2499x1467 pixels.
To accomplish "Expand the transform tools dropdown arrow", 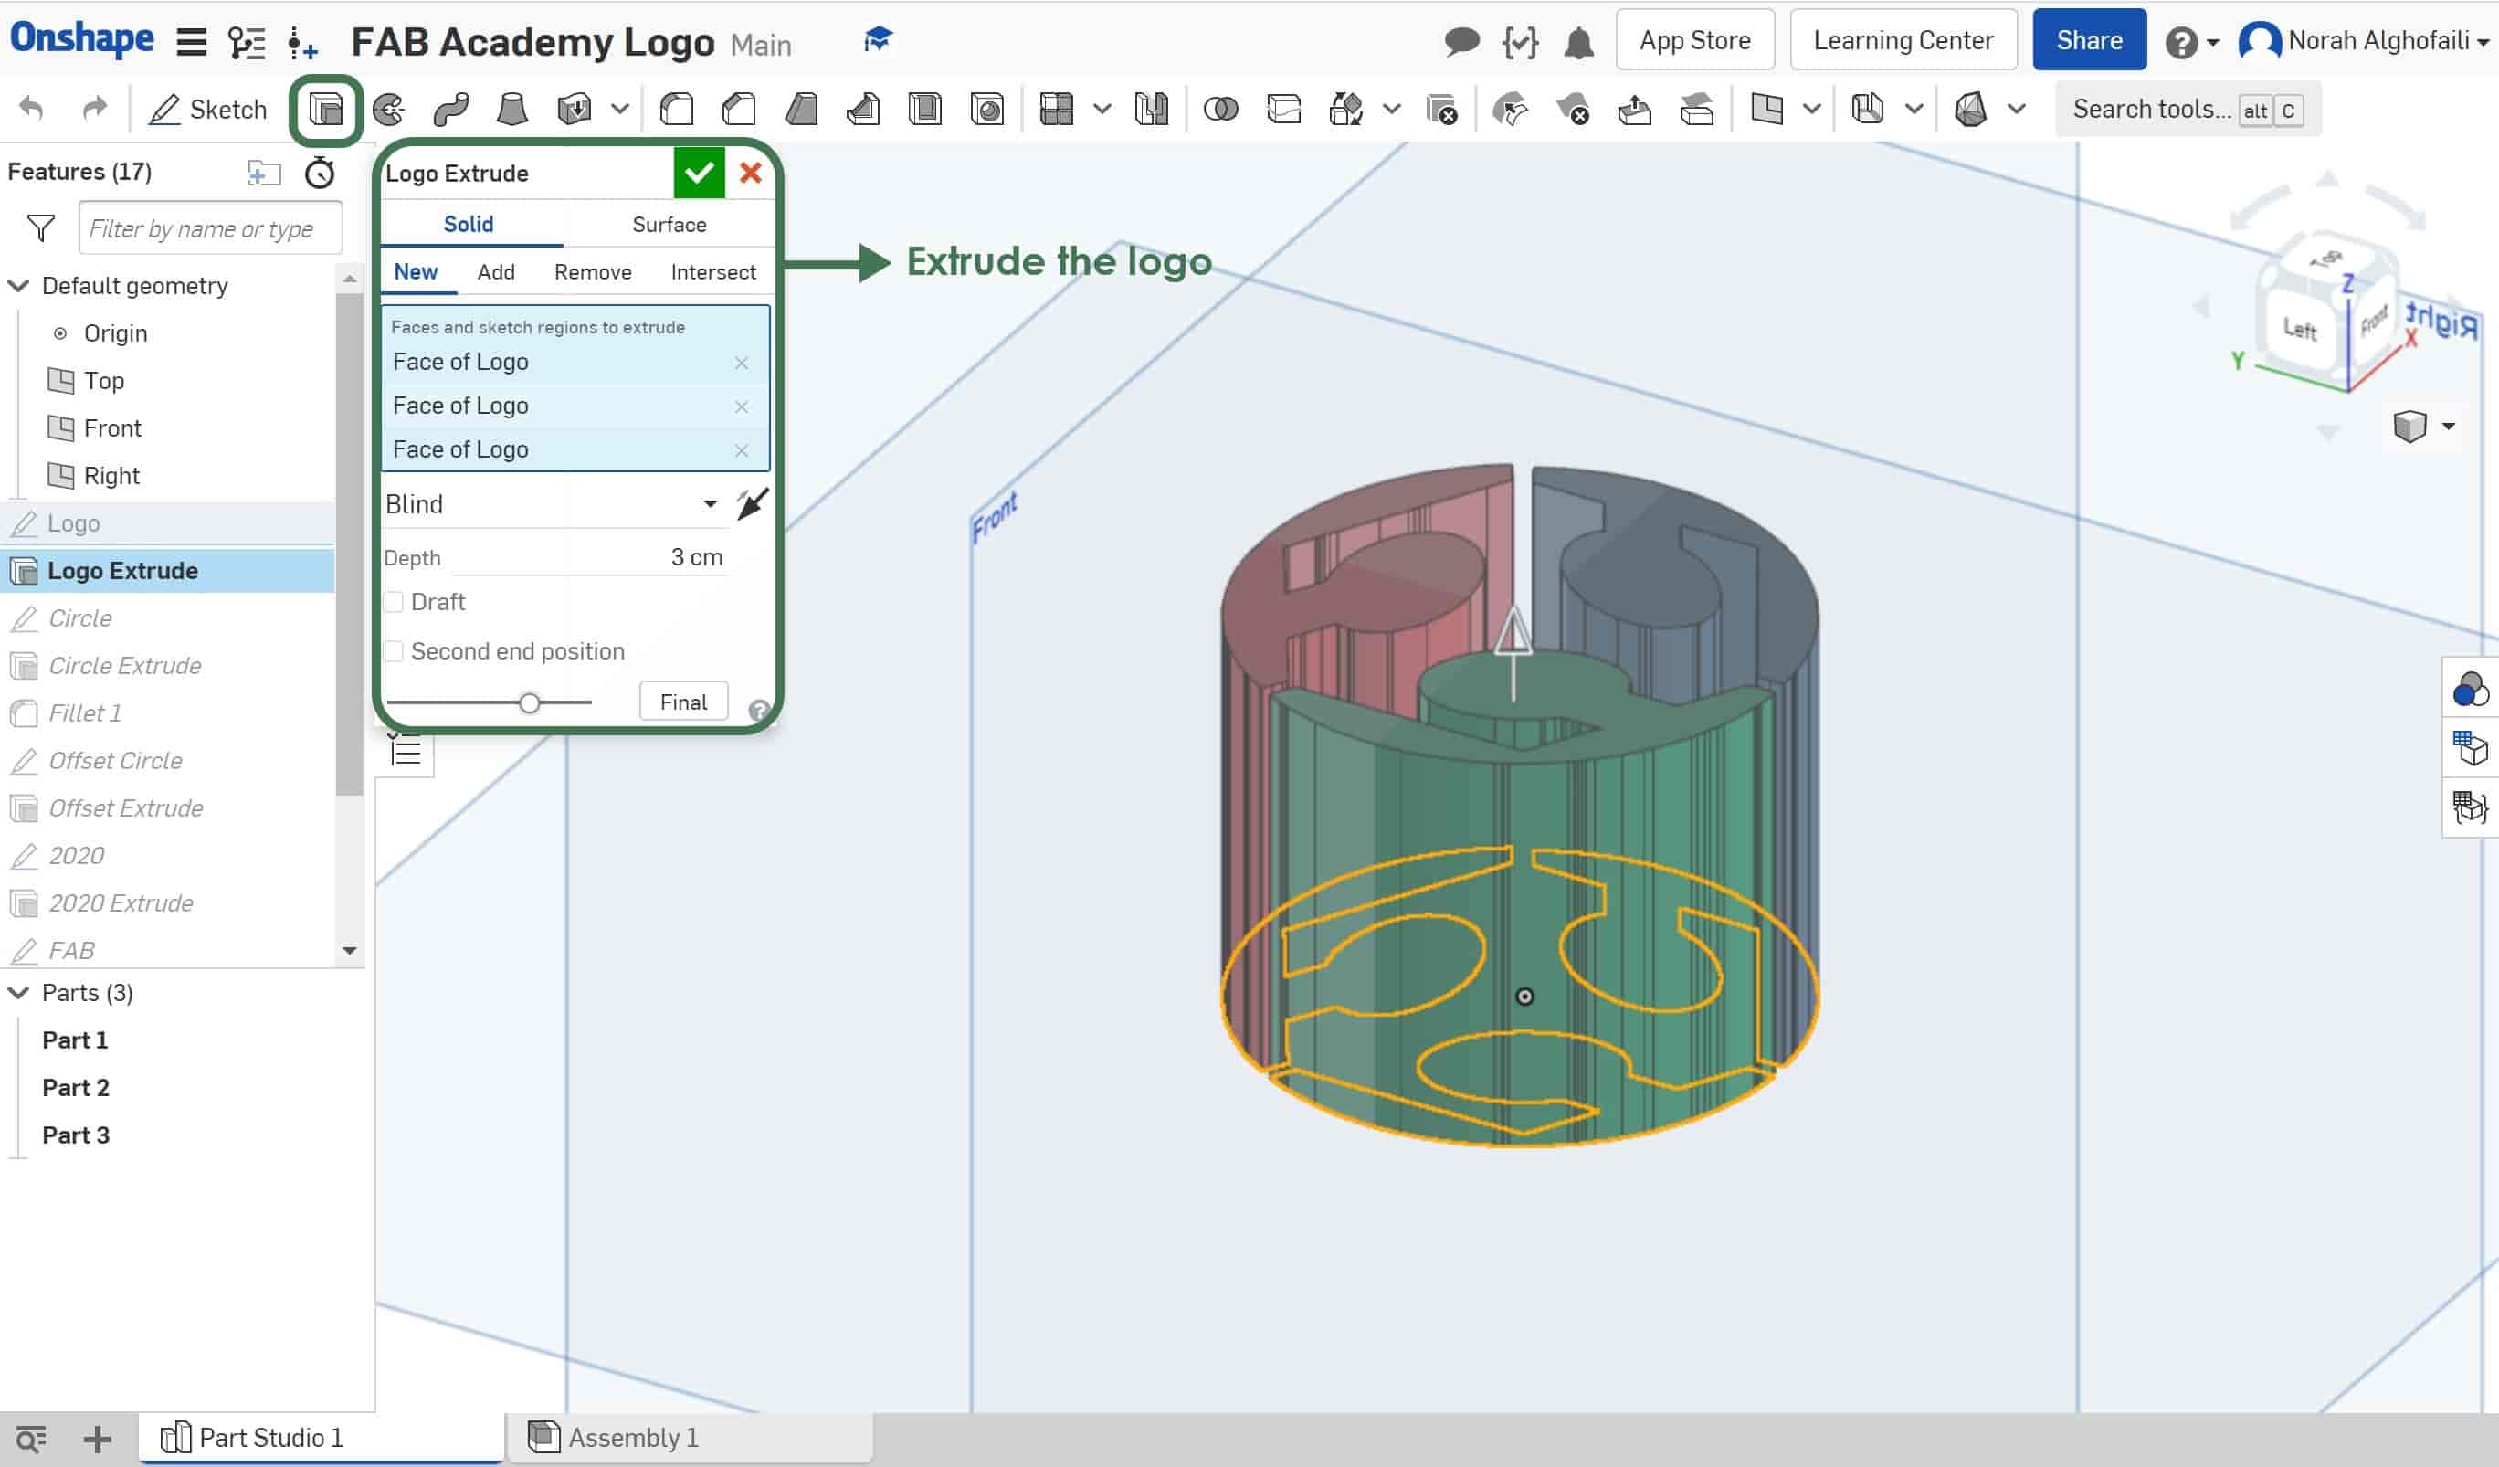I will point(1392,109).
